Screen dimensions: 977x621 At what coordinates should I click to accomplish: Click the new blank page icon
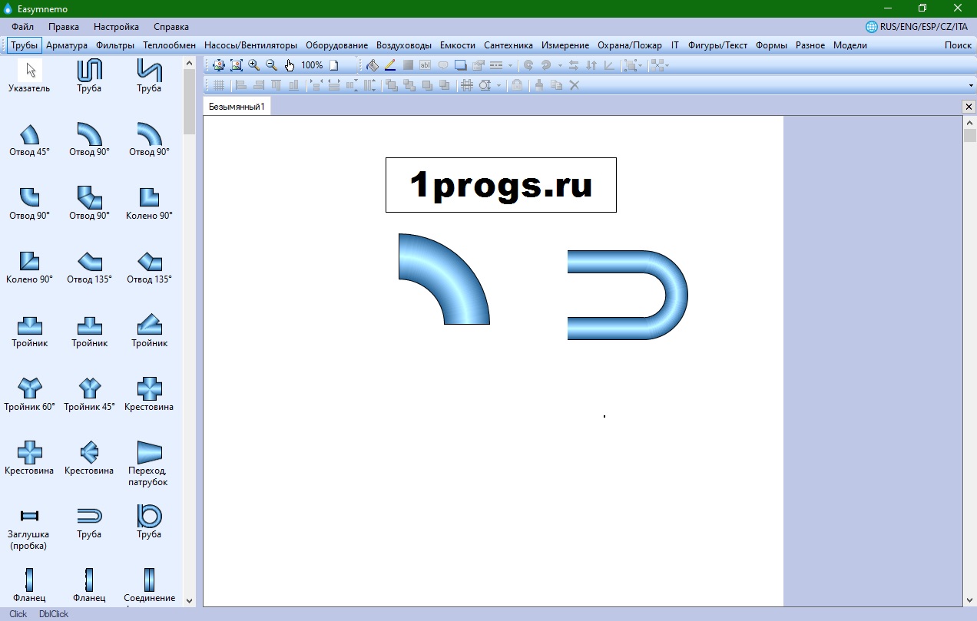click(x=333, y=65)
